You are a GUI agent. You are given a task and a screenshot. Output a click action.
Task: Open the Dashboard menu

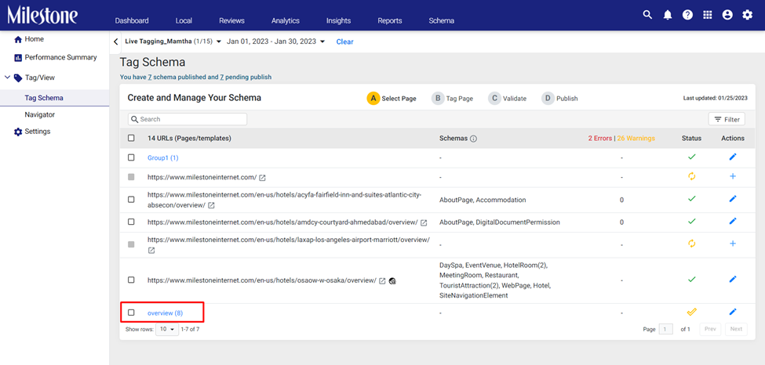[x=132, y=20]
